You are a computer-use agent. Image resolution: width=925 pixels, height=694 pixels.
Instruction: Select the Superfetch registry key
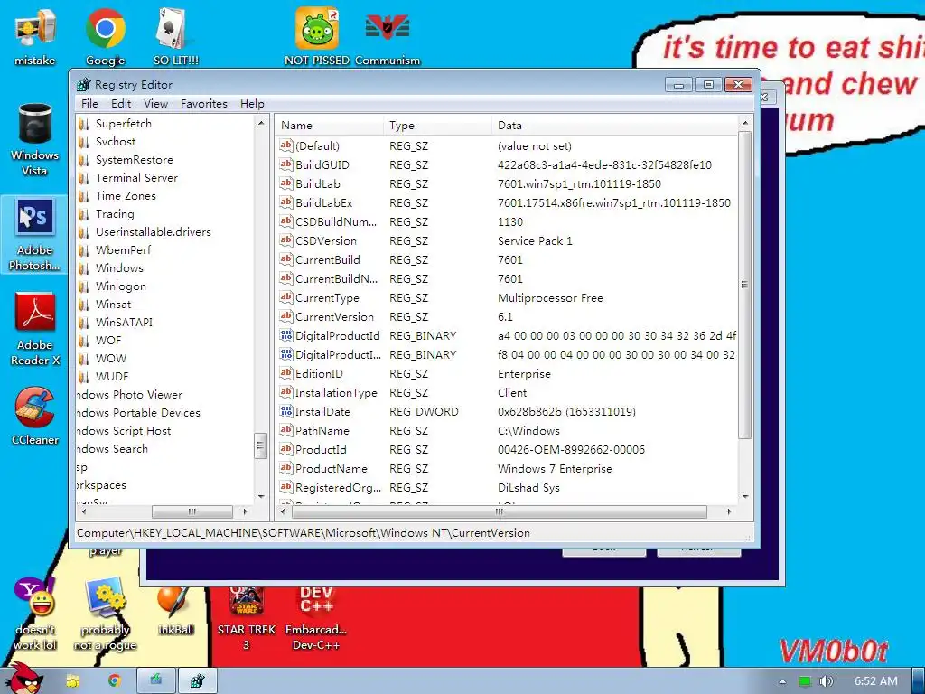click(123, 123)
